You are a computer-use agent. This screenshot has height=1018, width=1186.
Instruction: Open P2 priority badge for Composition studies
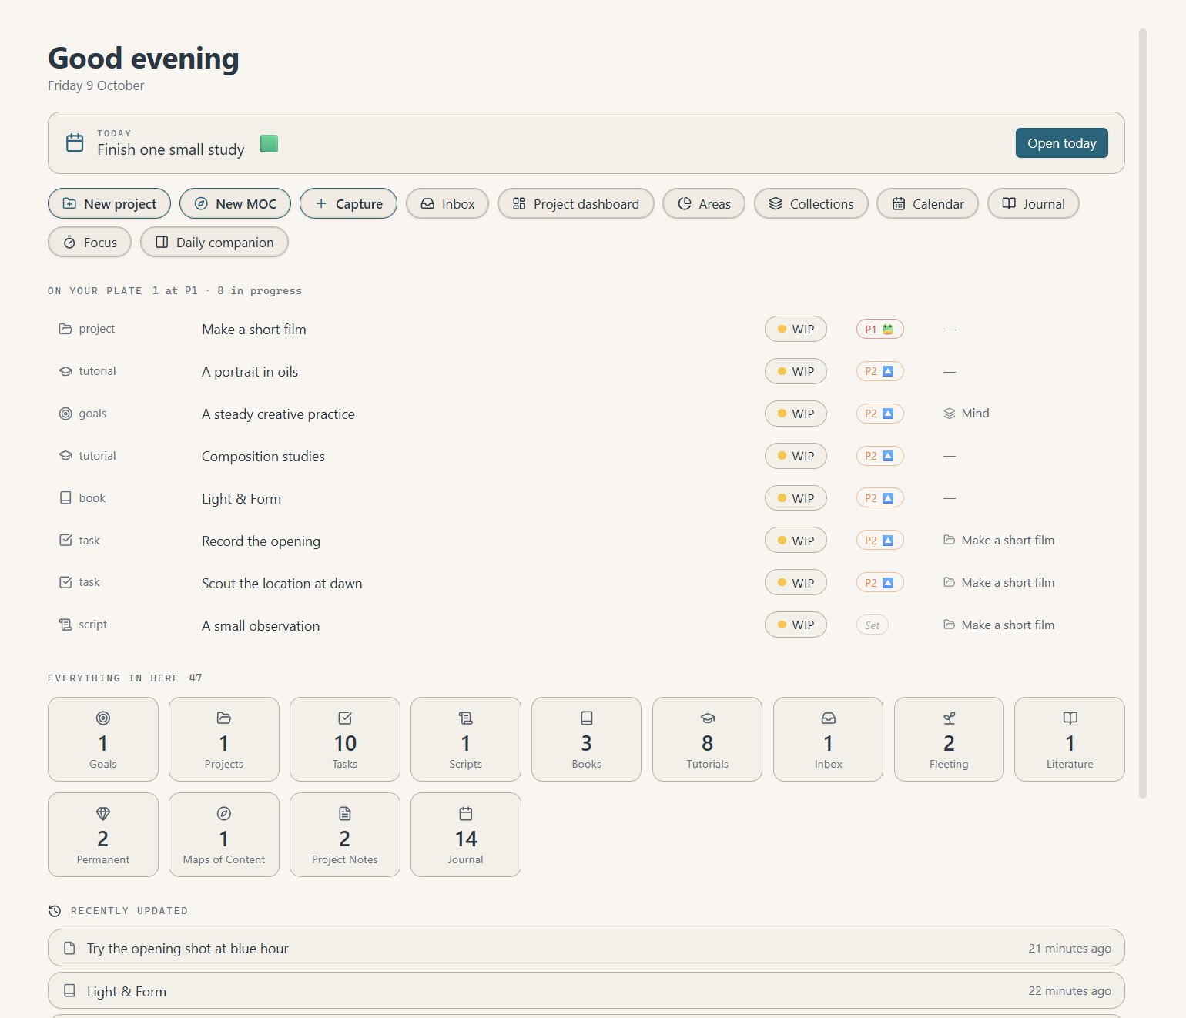[879, 456]
